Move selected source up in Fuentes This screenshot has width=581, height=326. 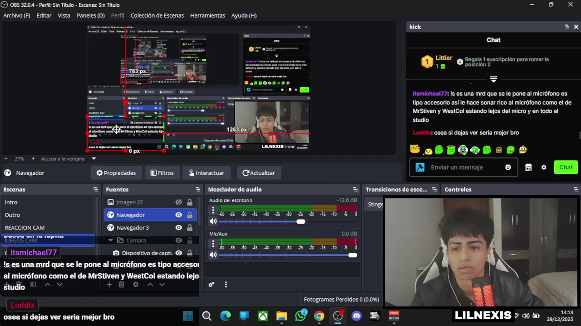[150, 284]
